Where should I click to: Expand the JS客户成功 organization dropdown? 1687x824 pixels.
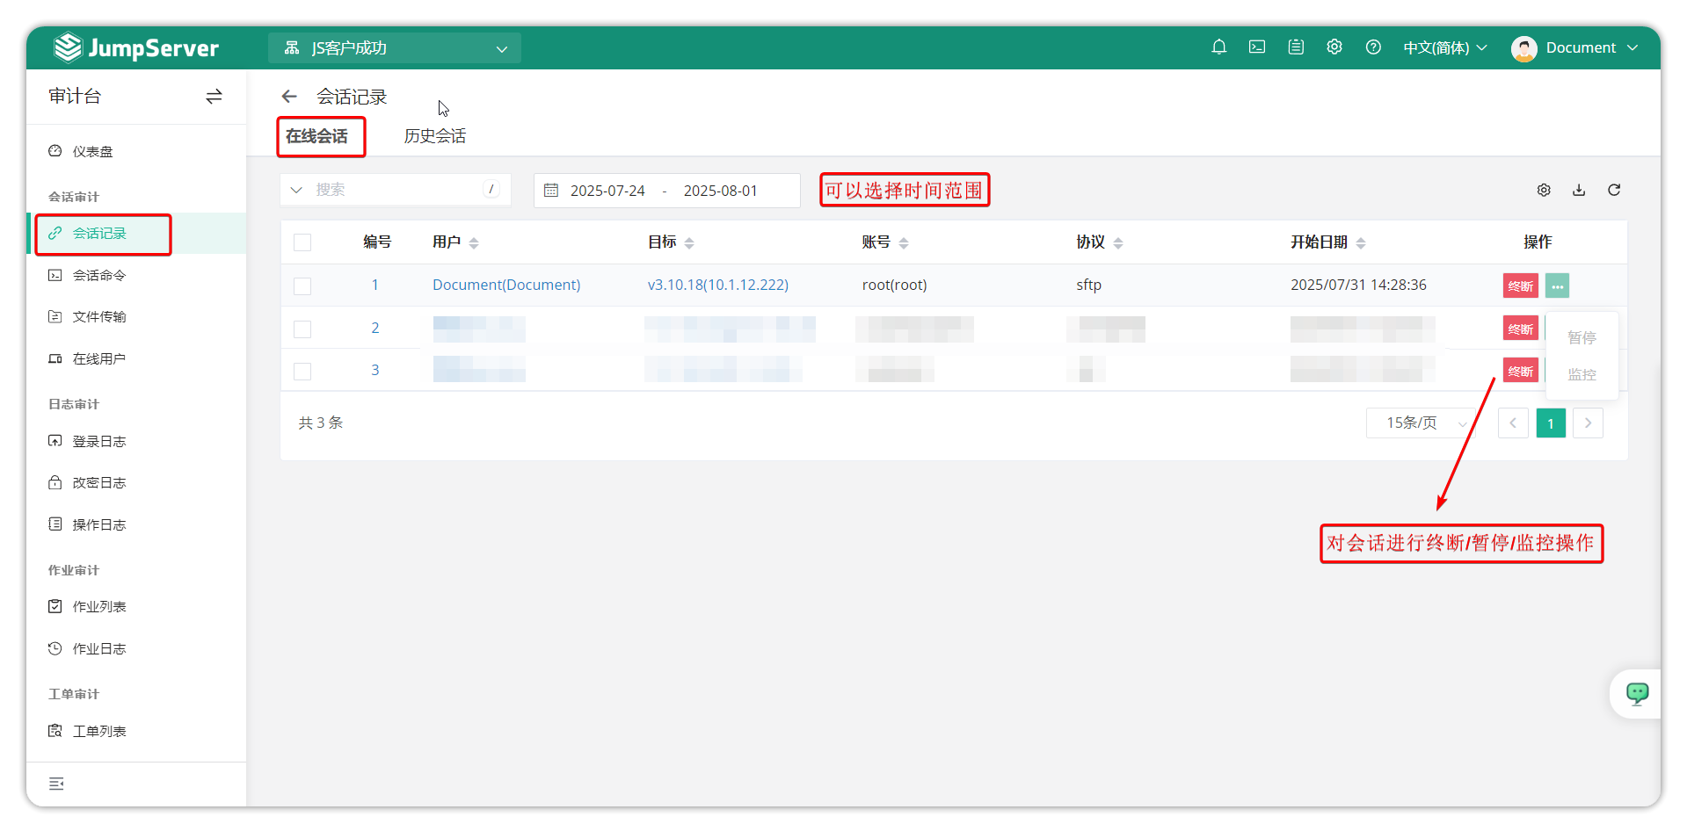coord(395,48)
